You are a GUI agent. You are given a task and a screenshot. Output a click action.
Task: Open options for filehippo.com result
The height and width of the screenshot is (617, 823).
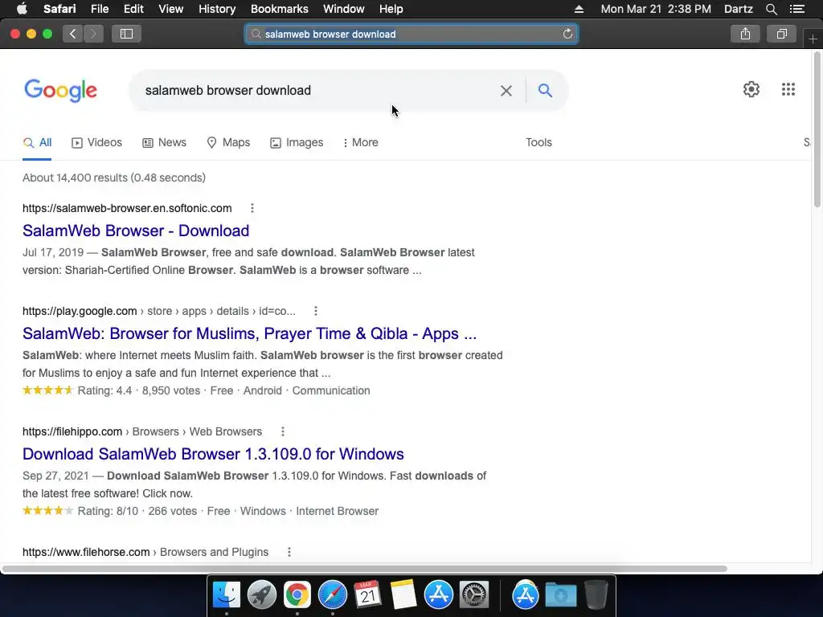pyautogui.click(x=282, y=431)
